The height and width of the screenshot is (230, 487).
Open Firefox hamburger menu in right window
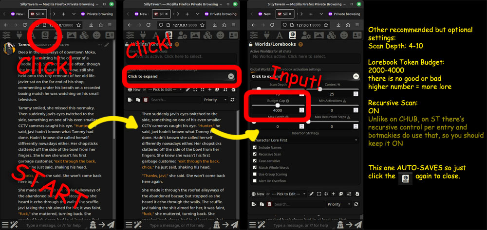click(x=357, y=25)
